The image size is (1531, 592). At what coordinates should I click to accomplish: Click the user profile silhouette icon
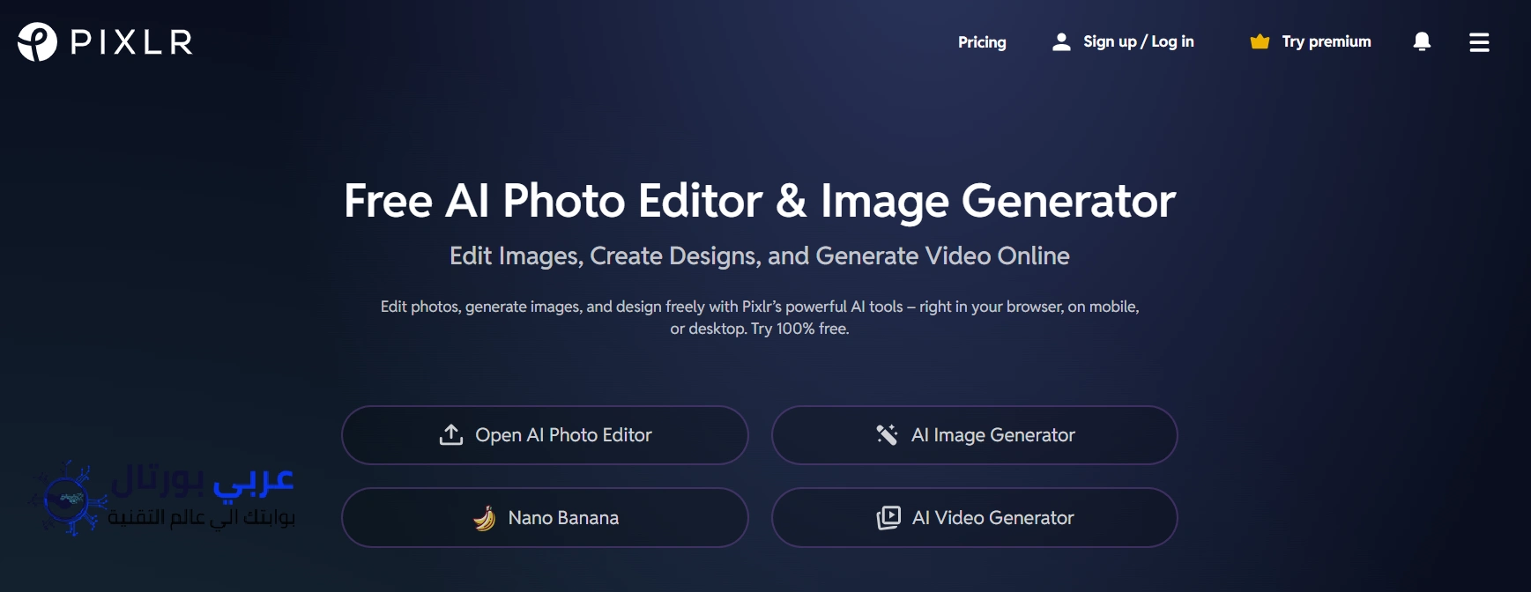1061,42
